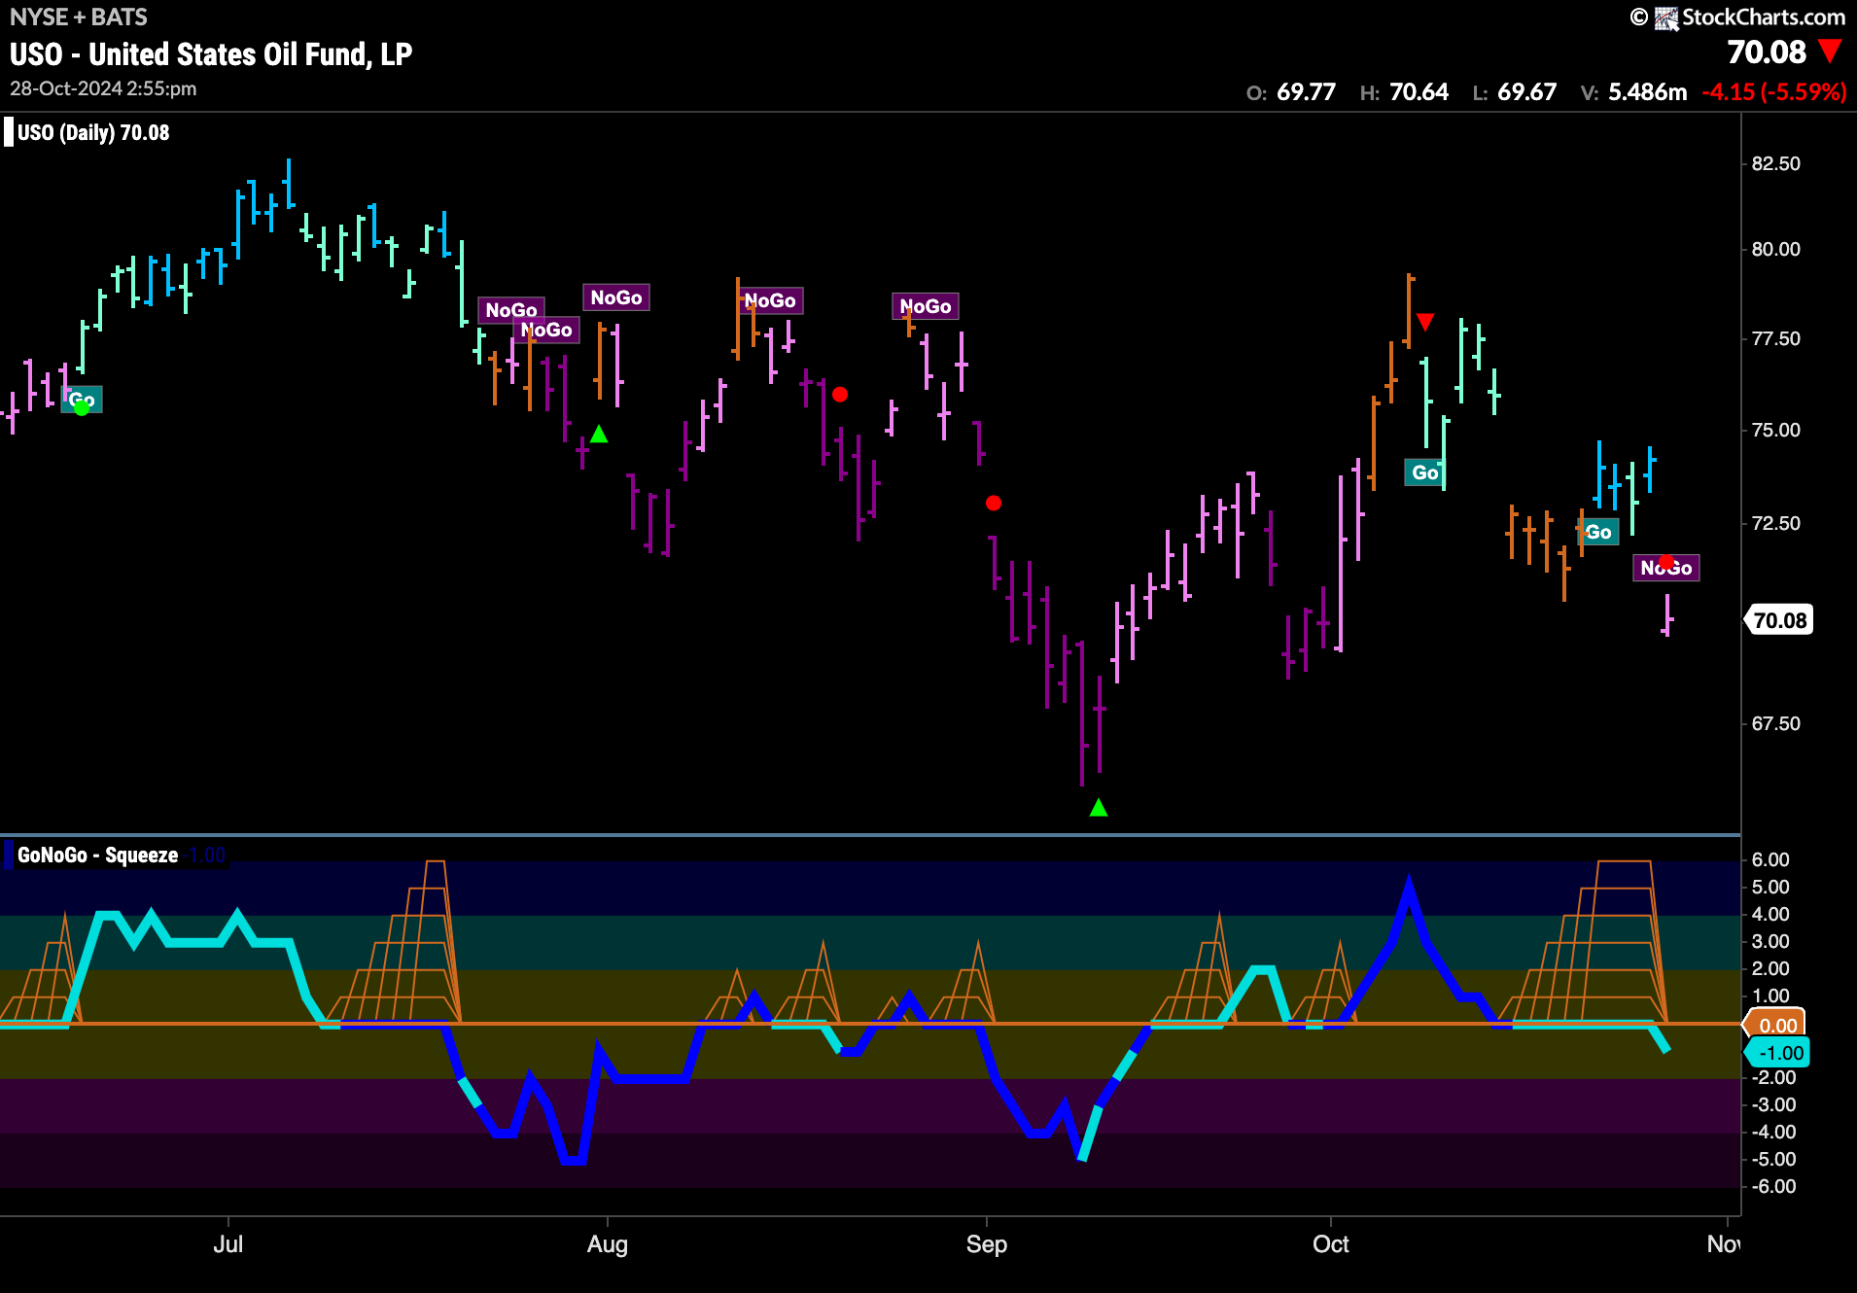Click the Go label in mid-October
1857x1293 pixels.
[1424, 472]
